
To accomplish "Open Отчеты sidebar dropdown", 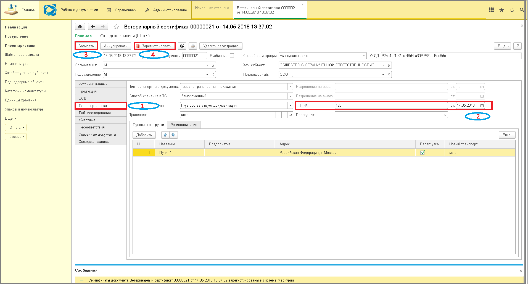I will point(16,127).
